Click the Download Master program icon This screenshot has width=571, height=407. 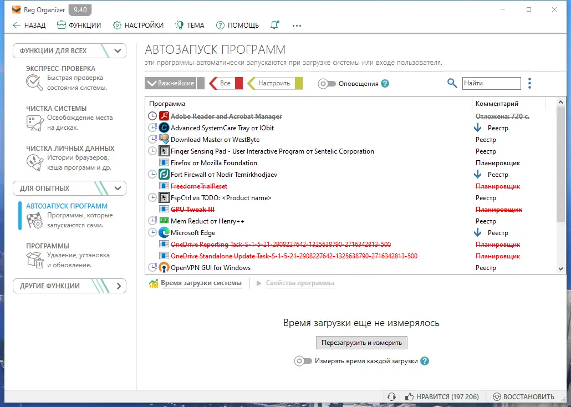pyautogui.click(x=164, y=140)
